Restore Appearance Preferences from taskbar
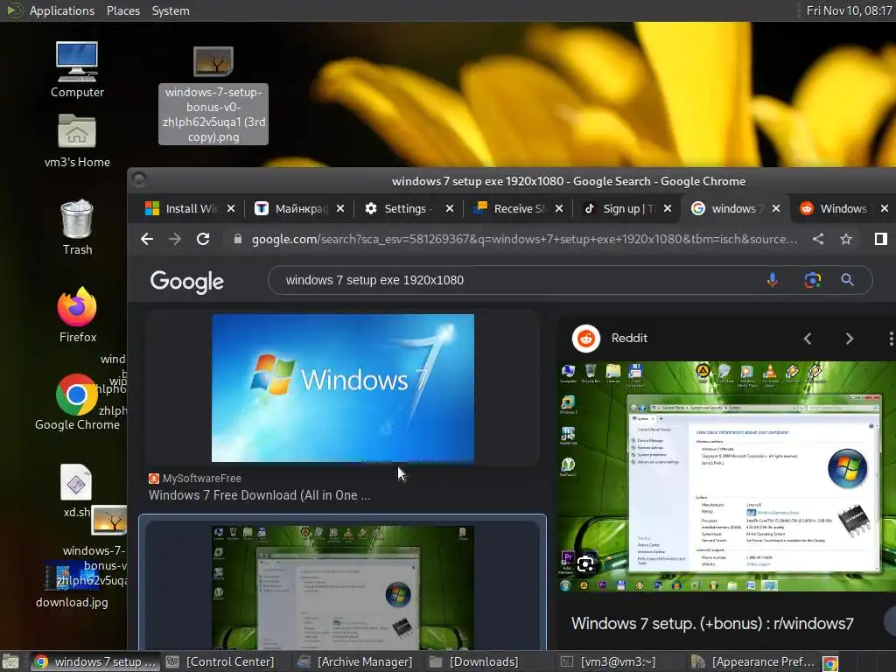This screenshot has height=672, width=896. coord(752,661)
